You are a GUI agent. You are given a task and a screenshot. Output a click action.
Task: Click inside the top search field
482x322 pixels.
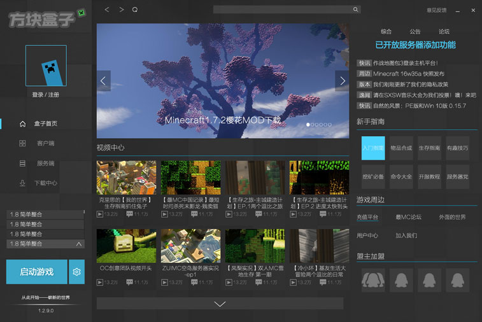pos(283,10)
